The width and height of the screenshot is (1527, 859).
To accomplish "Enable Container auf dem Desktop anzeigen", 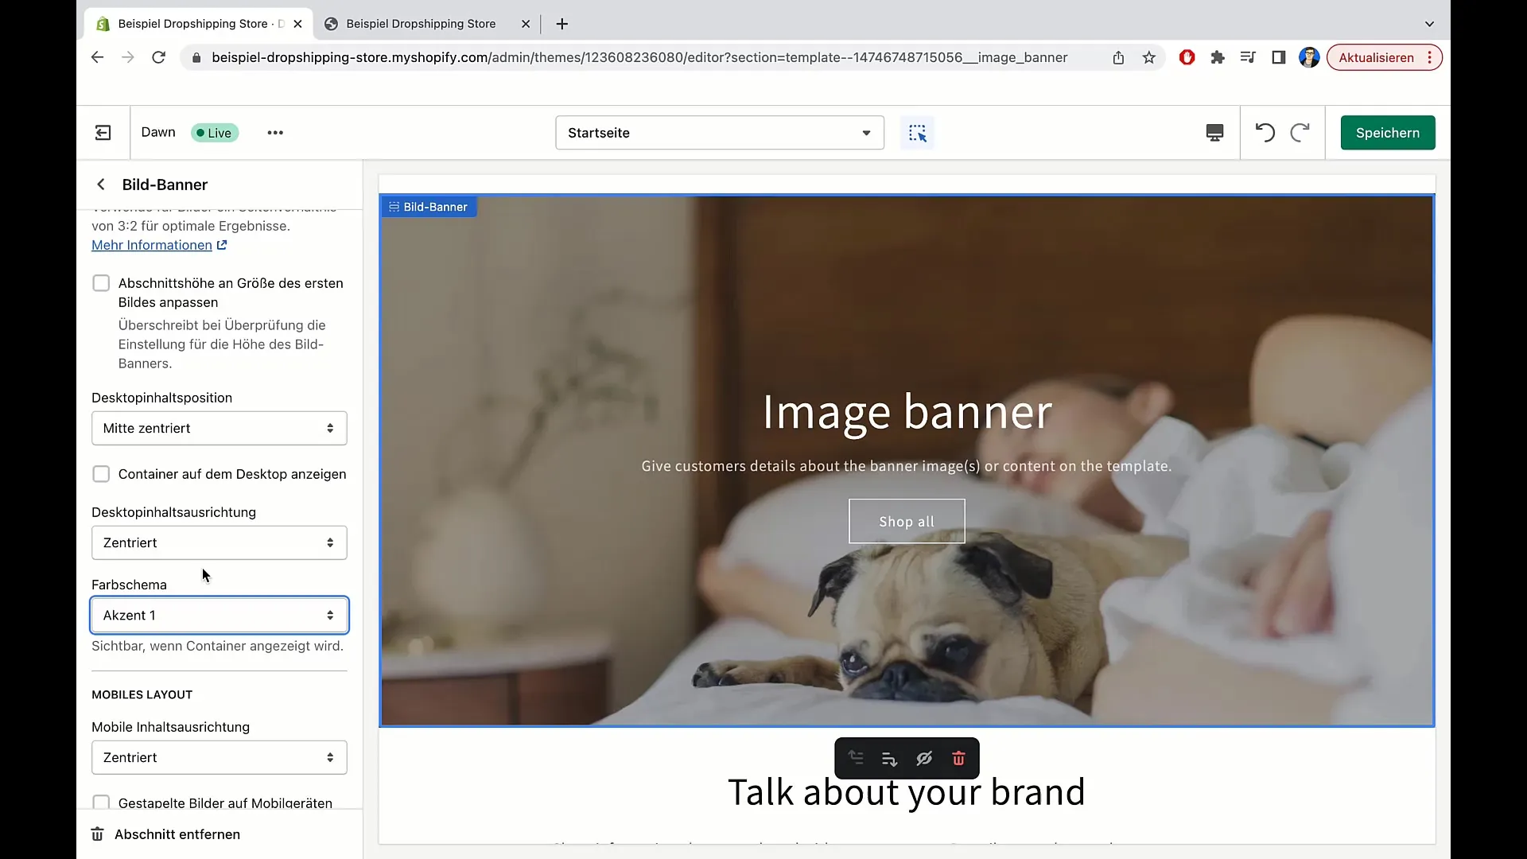I will (x=101, y=474).
